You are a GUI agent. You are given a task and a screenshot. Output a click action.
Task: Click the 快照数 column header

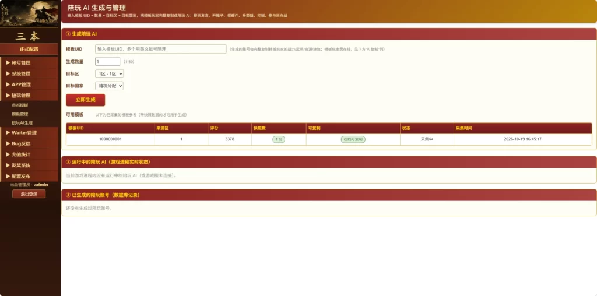[279, 128]
